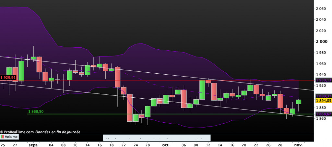Click the last green candlestick on the chart
The width and height of the screenshot is (332, 147).
coord(299,102)
